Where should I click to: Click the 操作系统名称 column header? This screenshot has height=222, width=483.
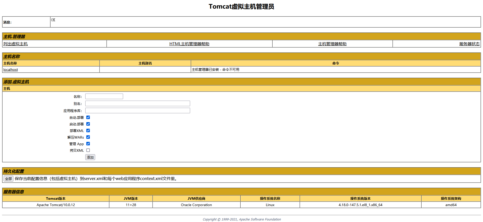(270, 198)
